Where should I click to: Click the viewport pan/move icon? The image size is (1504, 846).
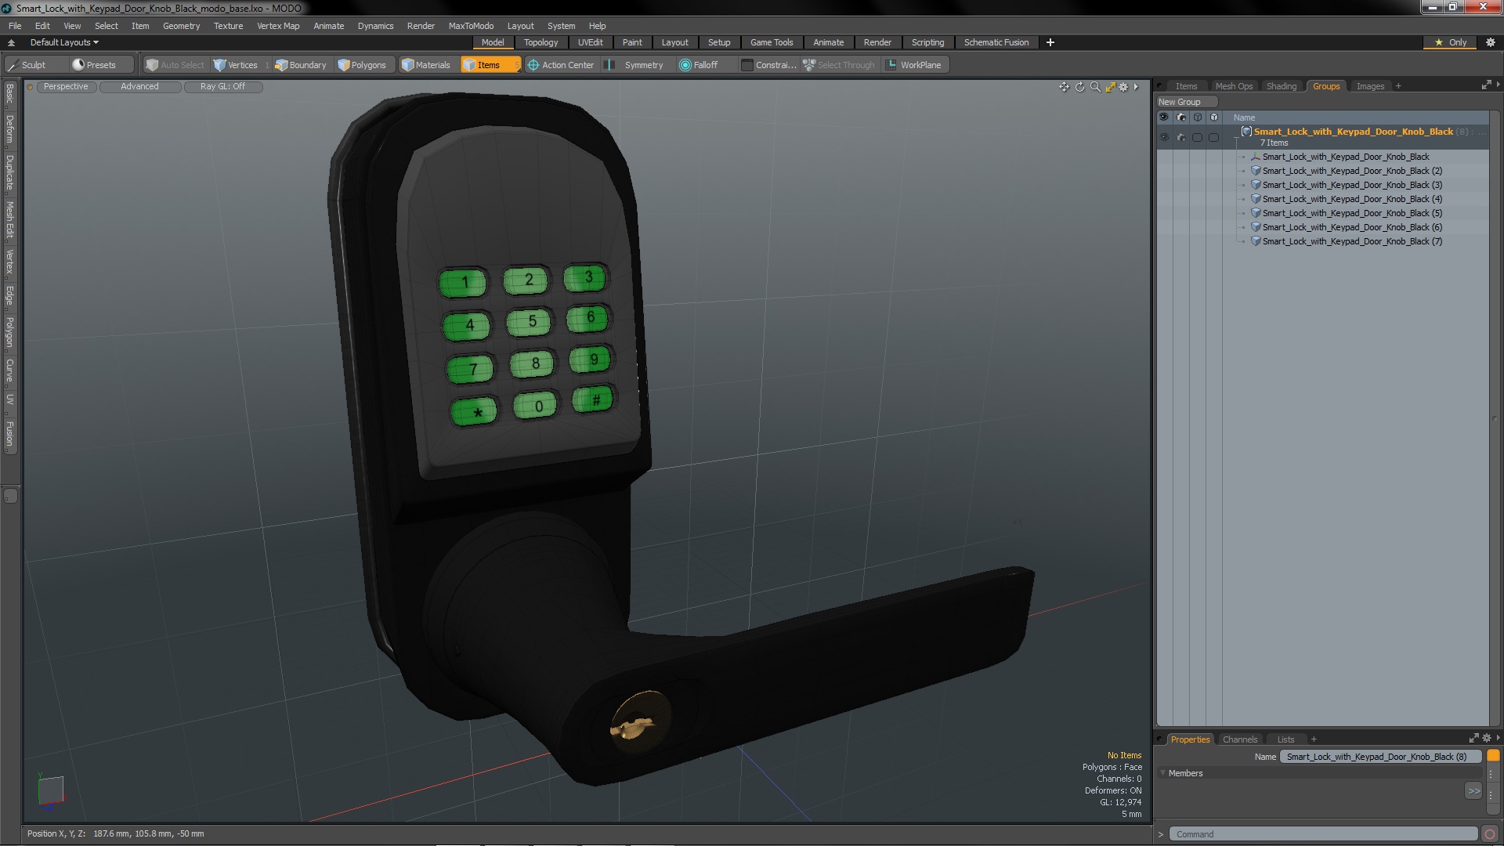tap(1064, 87)
